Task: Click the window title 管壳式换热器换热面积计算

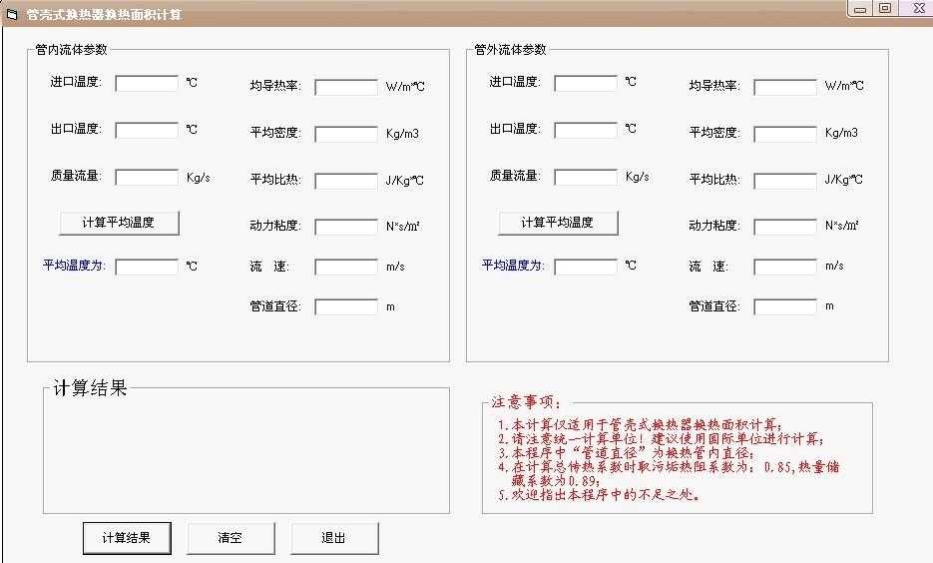Action: pyautogui.click(x=104, y=15)
